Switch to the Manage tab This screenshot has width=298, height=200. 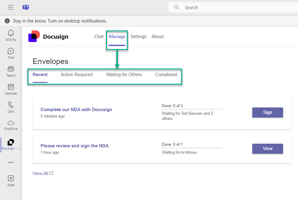(117, 37)
